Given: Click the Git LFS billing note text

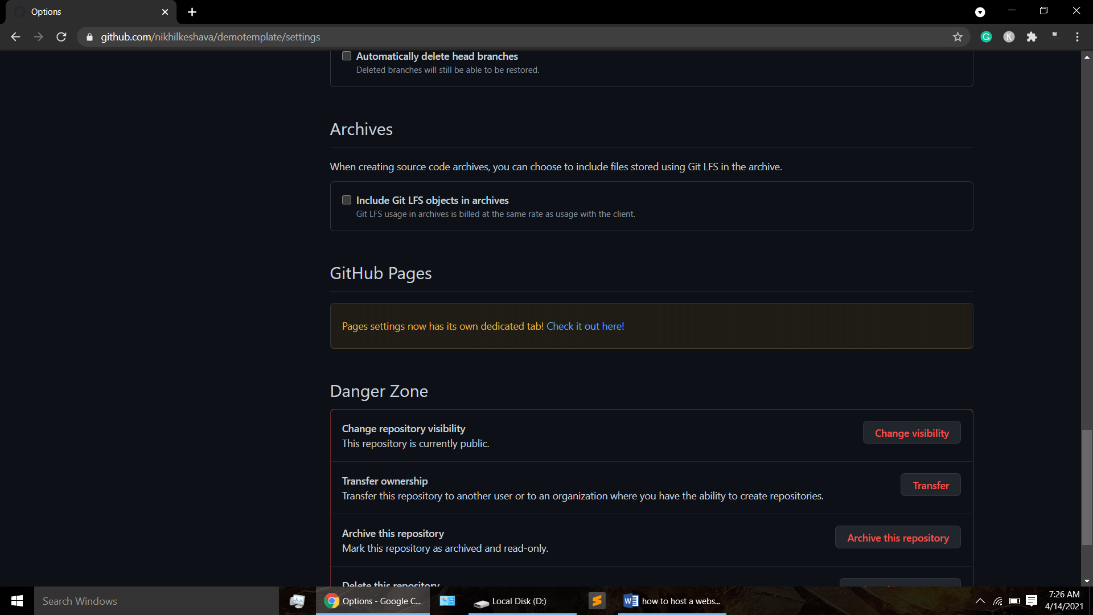Looking at the screenshot, I should coord(495,214).
